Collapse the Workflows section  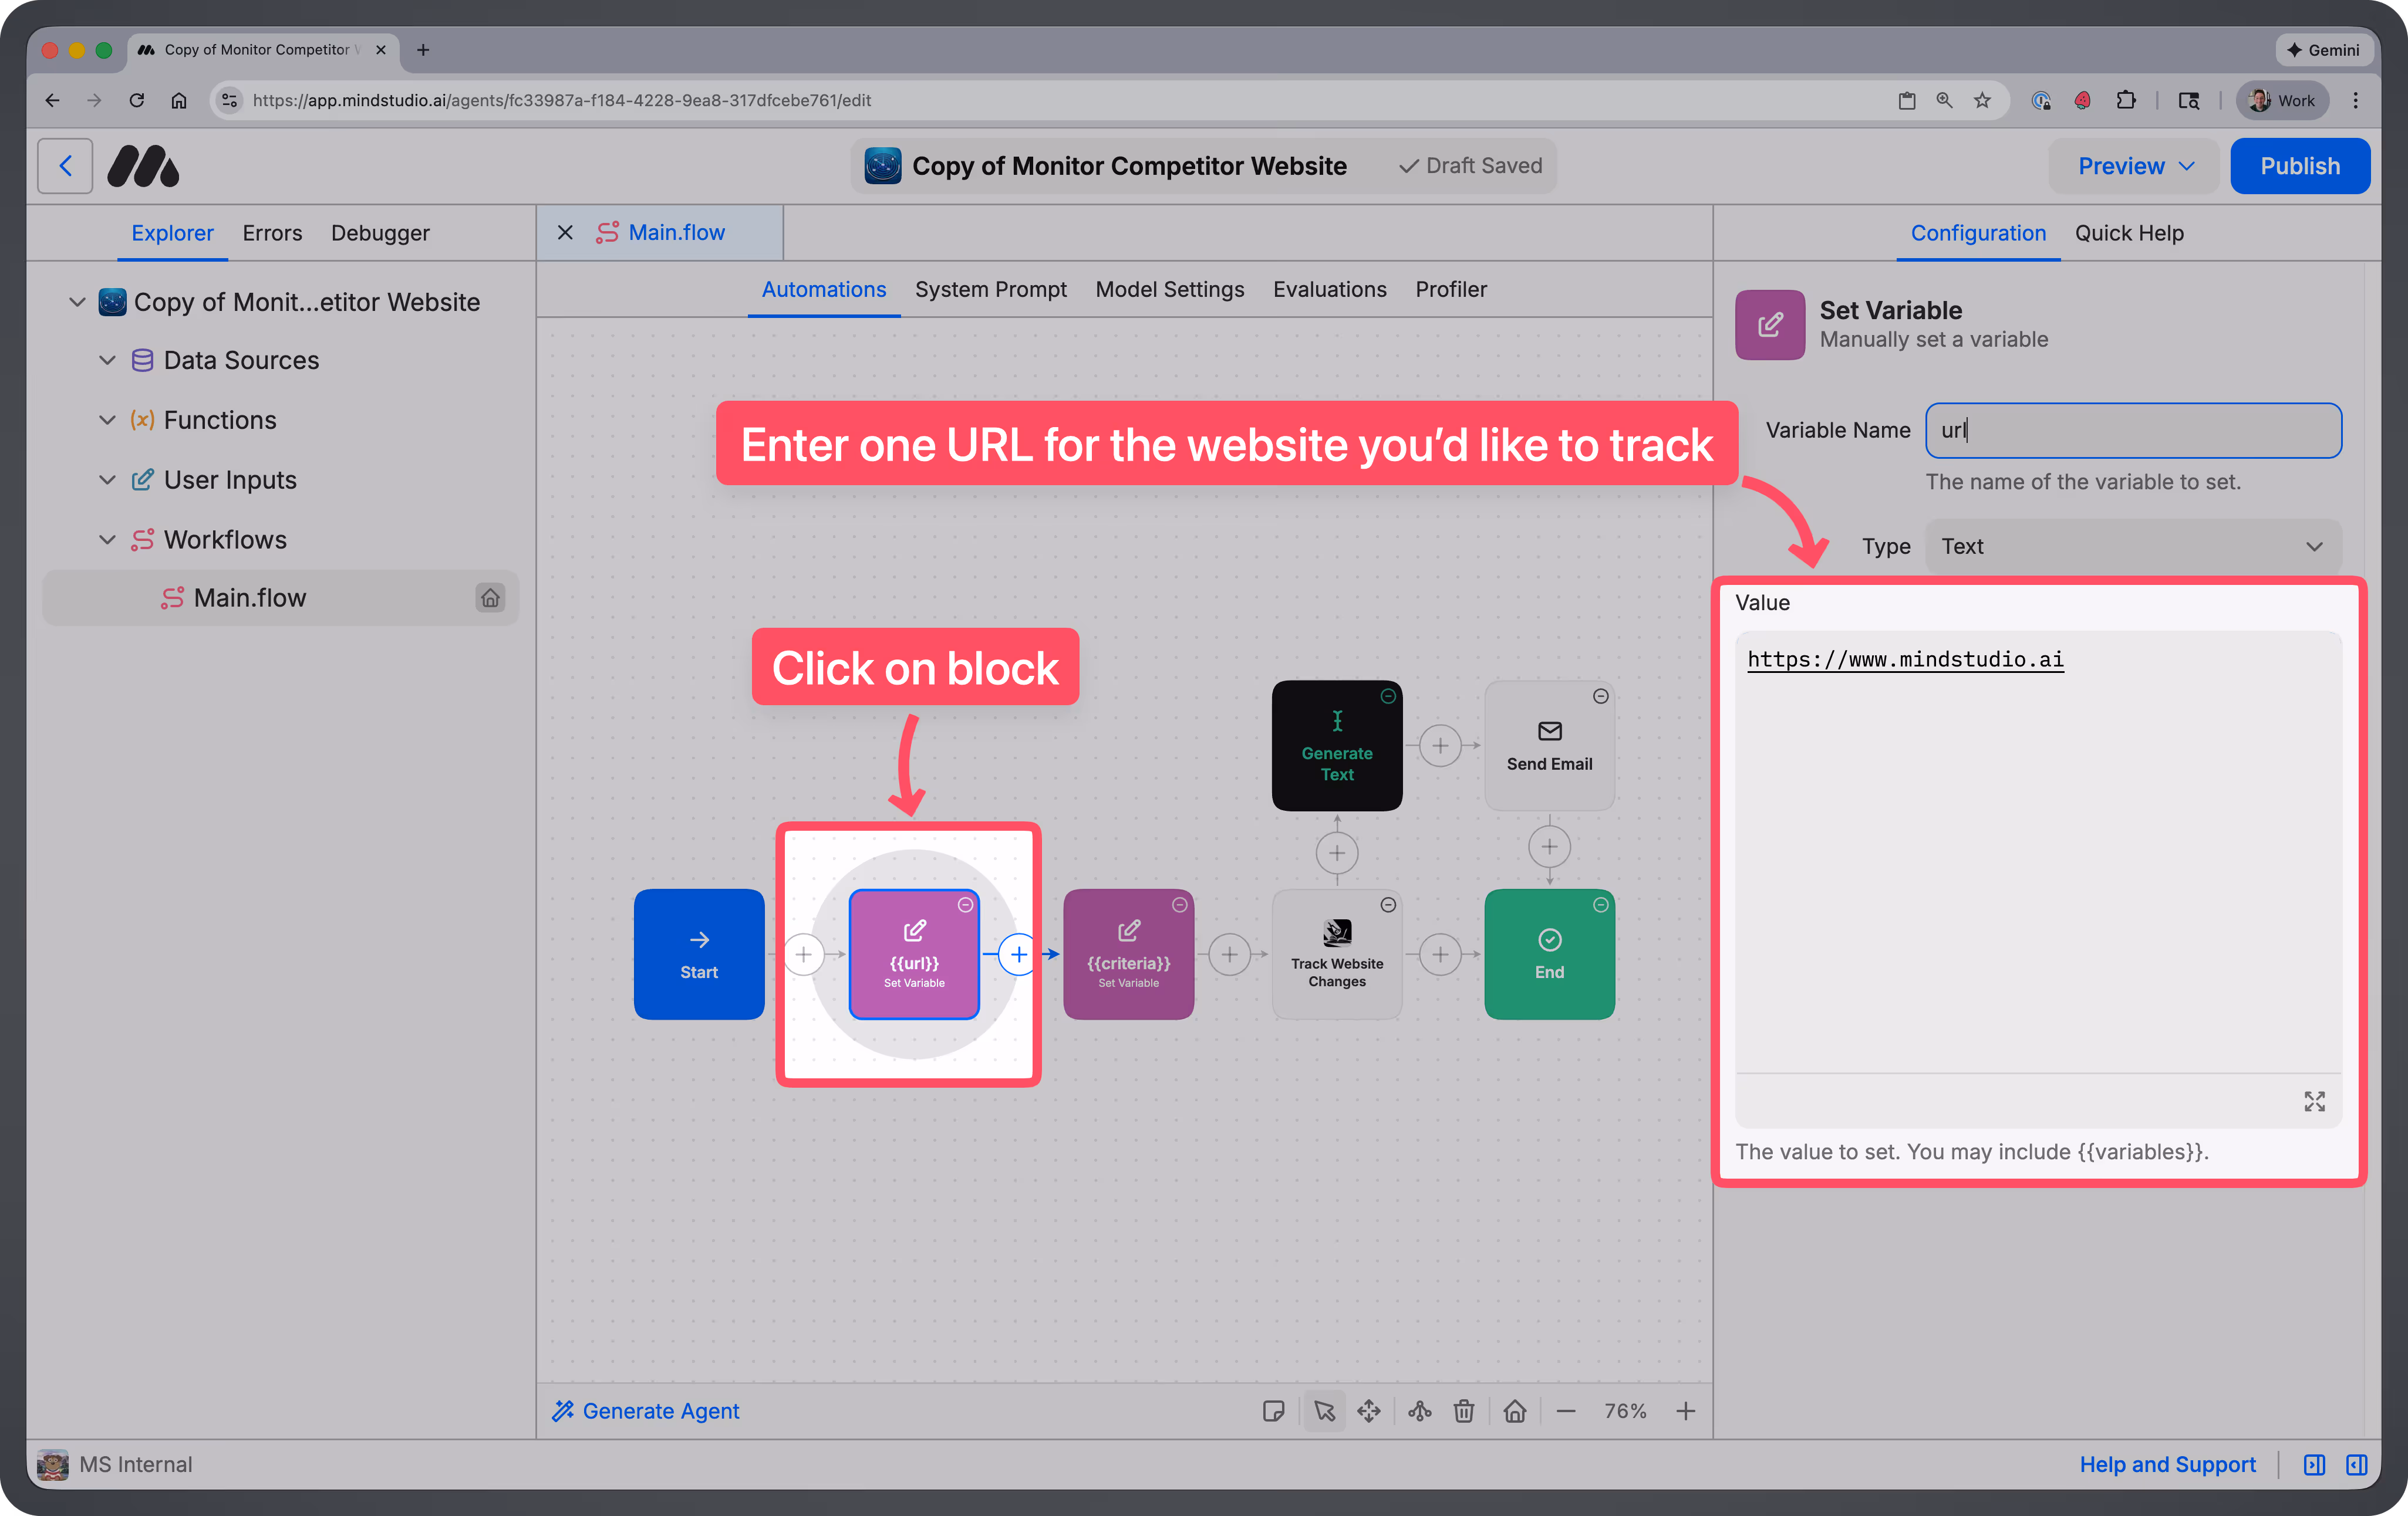108,539
